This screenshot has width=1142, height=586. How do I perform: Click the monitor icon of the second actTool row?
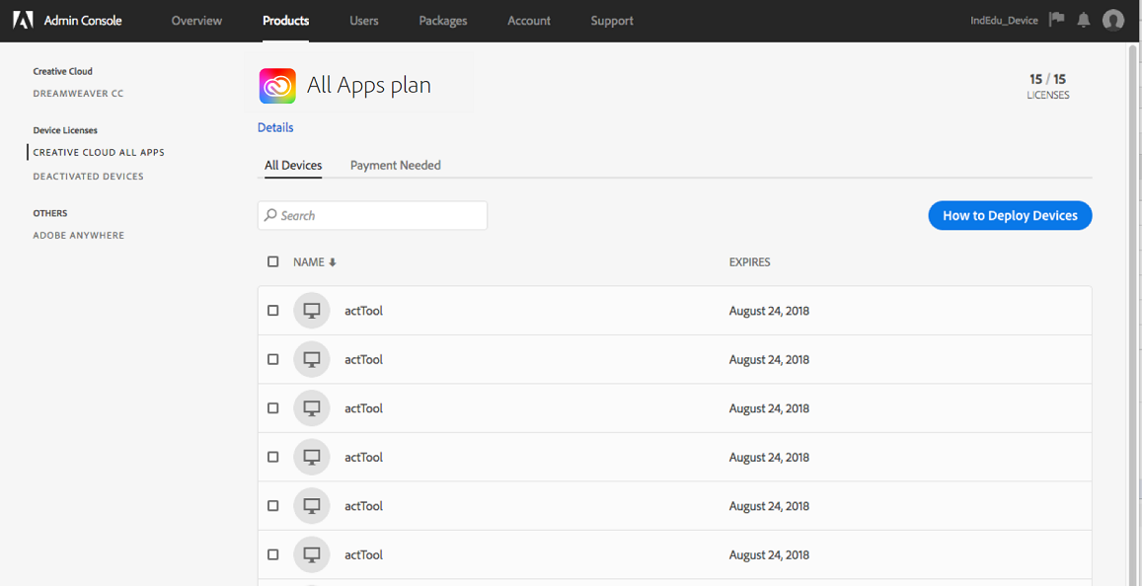tap(312, 360)
